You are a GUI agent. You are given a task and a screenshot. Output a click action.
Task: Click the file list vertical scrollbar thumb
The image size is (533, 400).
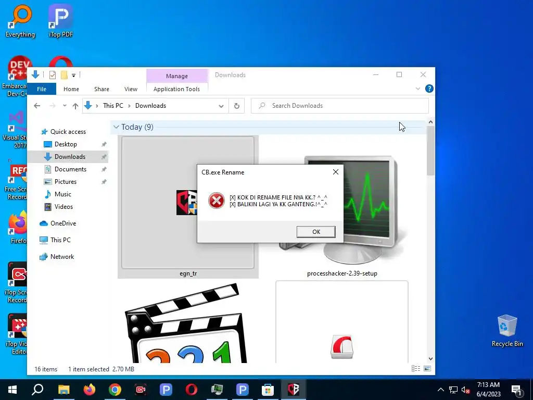pyautogui.click(x=430, y=151)
